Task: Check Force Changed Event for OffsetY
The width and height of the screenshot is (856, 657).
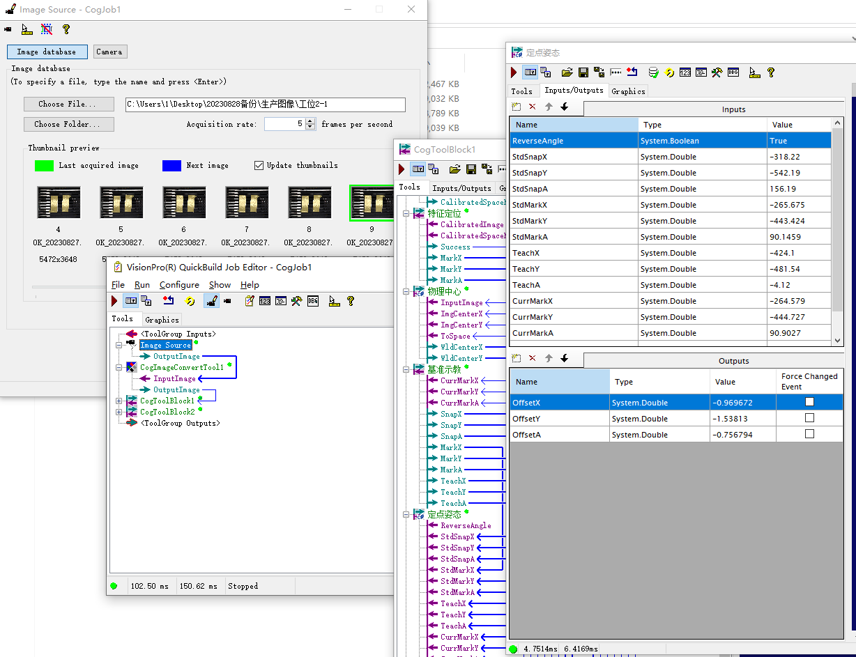Action: click(809, 418)
